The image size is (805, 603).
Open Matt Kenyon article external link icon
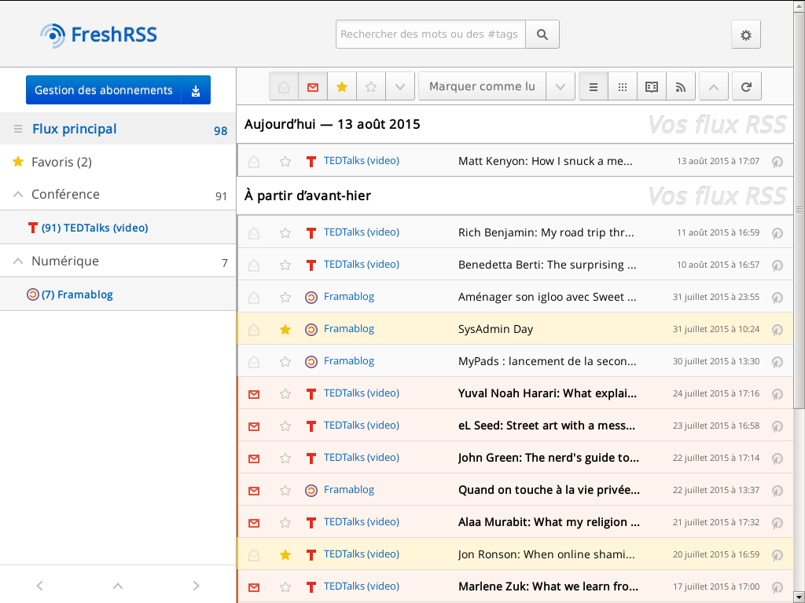(777, 162)
